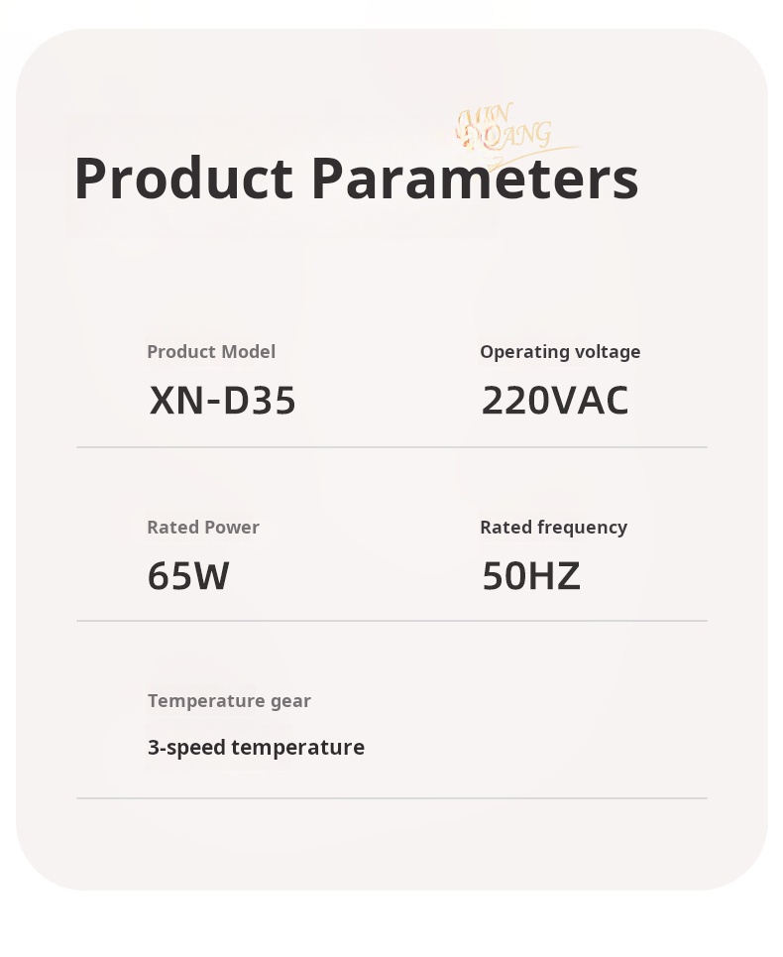783x957 pixels.
Task: Click the 3-speed temperature text
Action: (x=256, y=748)
